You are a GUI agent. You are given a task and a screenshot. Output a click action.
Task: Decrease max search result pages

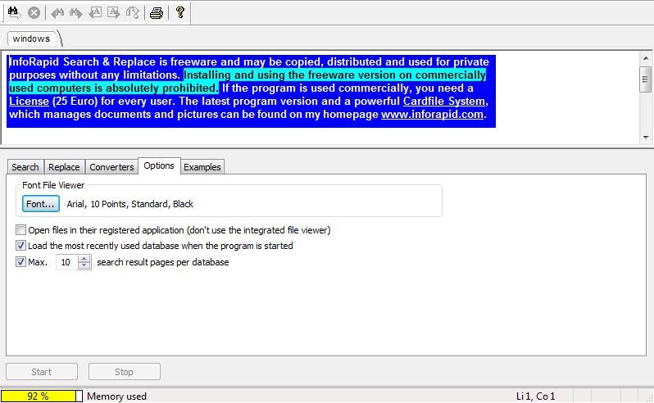point(84,266)
